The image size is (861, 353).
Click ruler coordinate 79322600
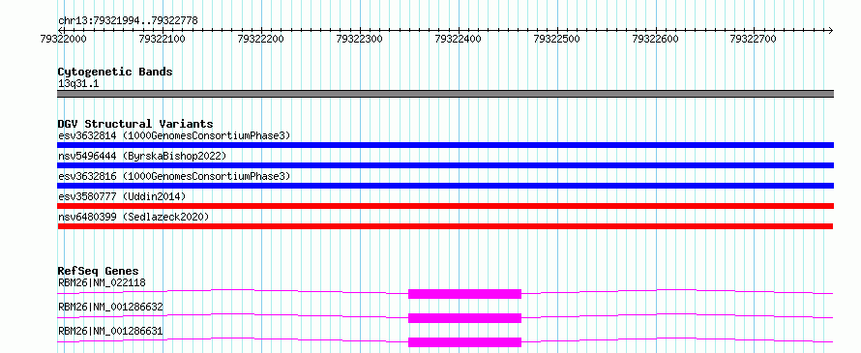tap(656, 39)
